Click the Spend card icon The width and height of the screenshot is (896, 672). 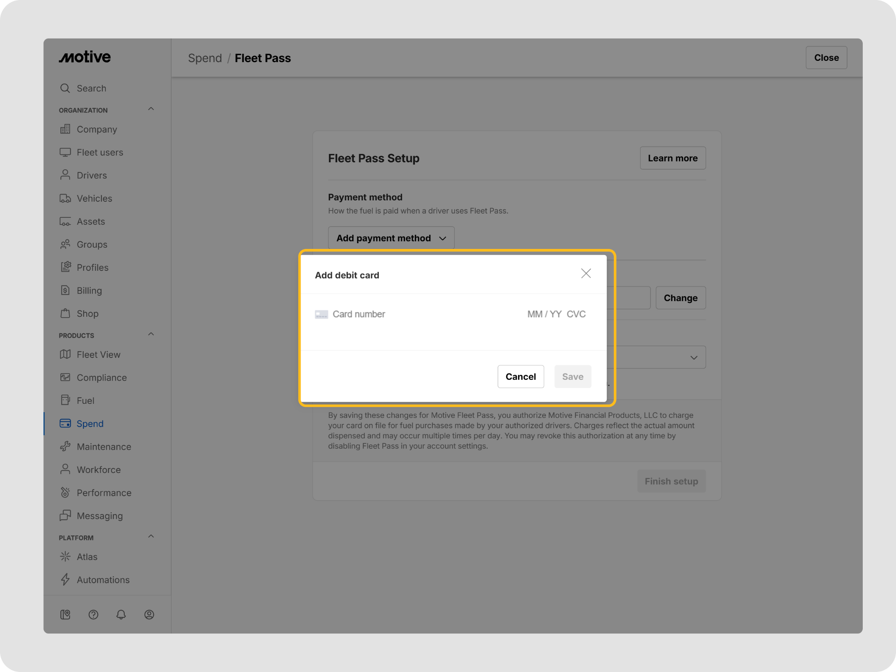65,423
